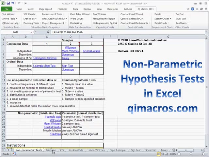
Task: Open the File tab
Action: click(7, 9)
